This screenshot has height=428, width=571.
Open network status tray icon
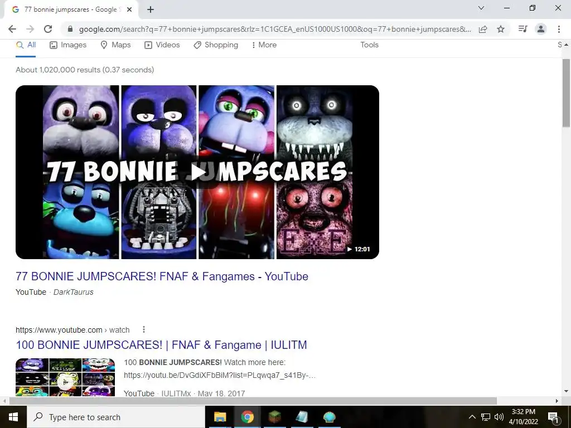click(x=486, y=417)
